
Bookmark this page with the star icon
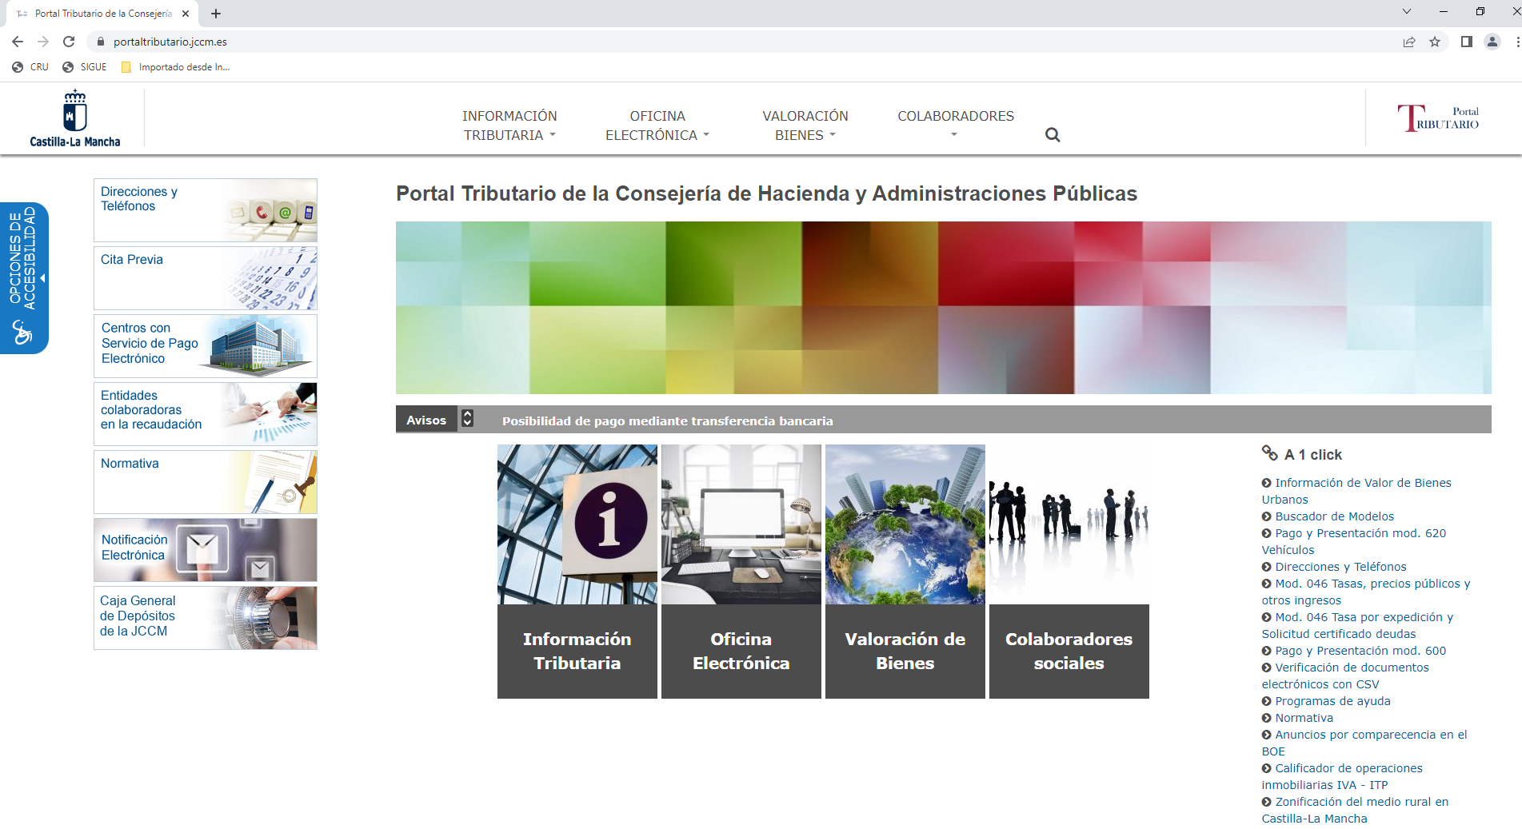pyautogui.click(x=1435, y=42)
